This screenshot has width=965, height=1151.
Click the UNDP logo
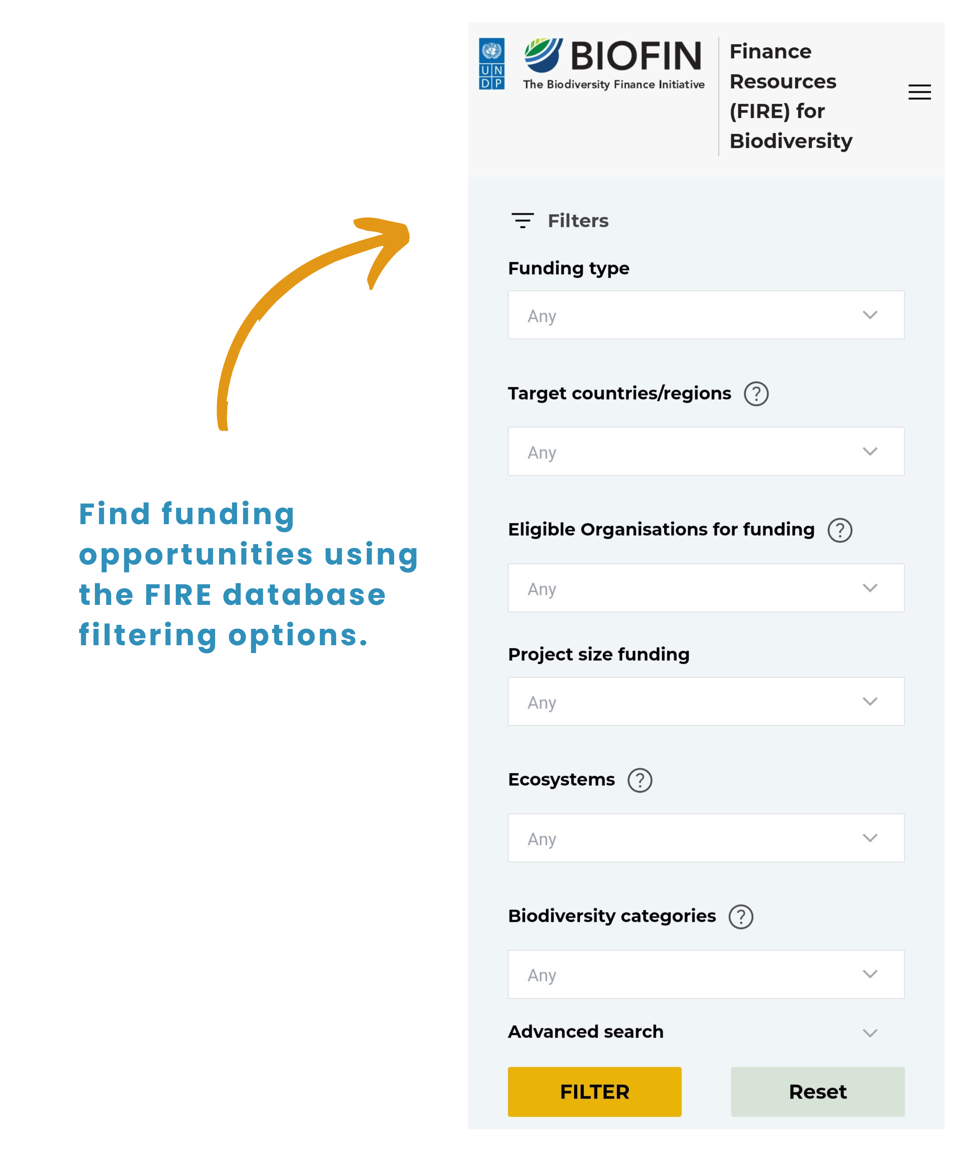tap(491, 63)
